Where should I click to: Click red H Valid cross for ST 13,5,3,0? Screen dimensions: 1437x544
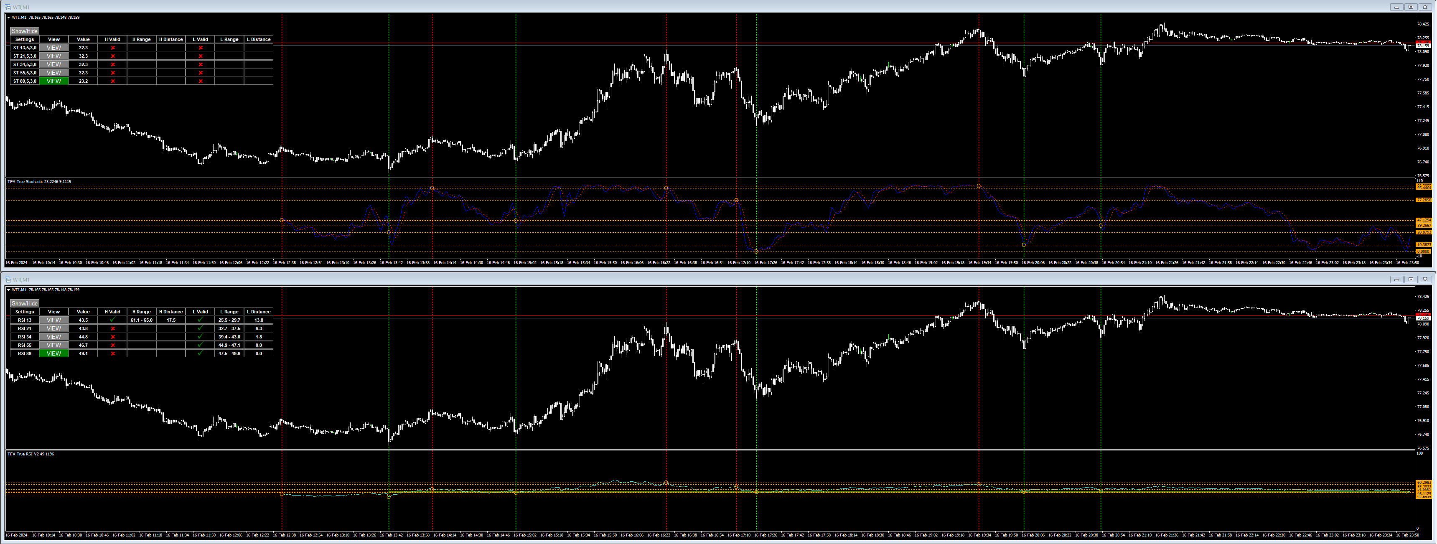113,48
